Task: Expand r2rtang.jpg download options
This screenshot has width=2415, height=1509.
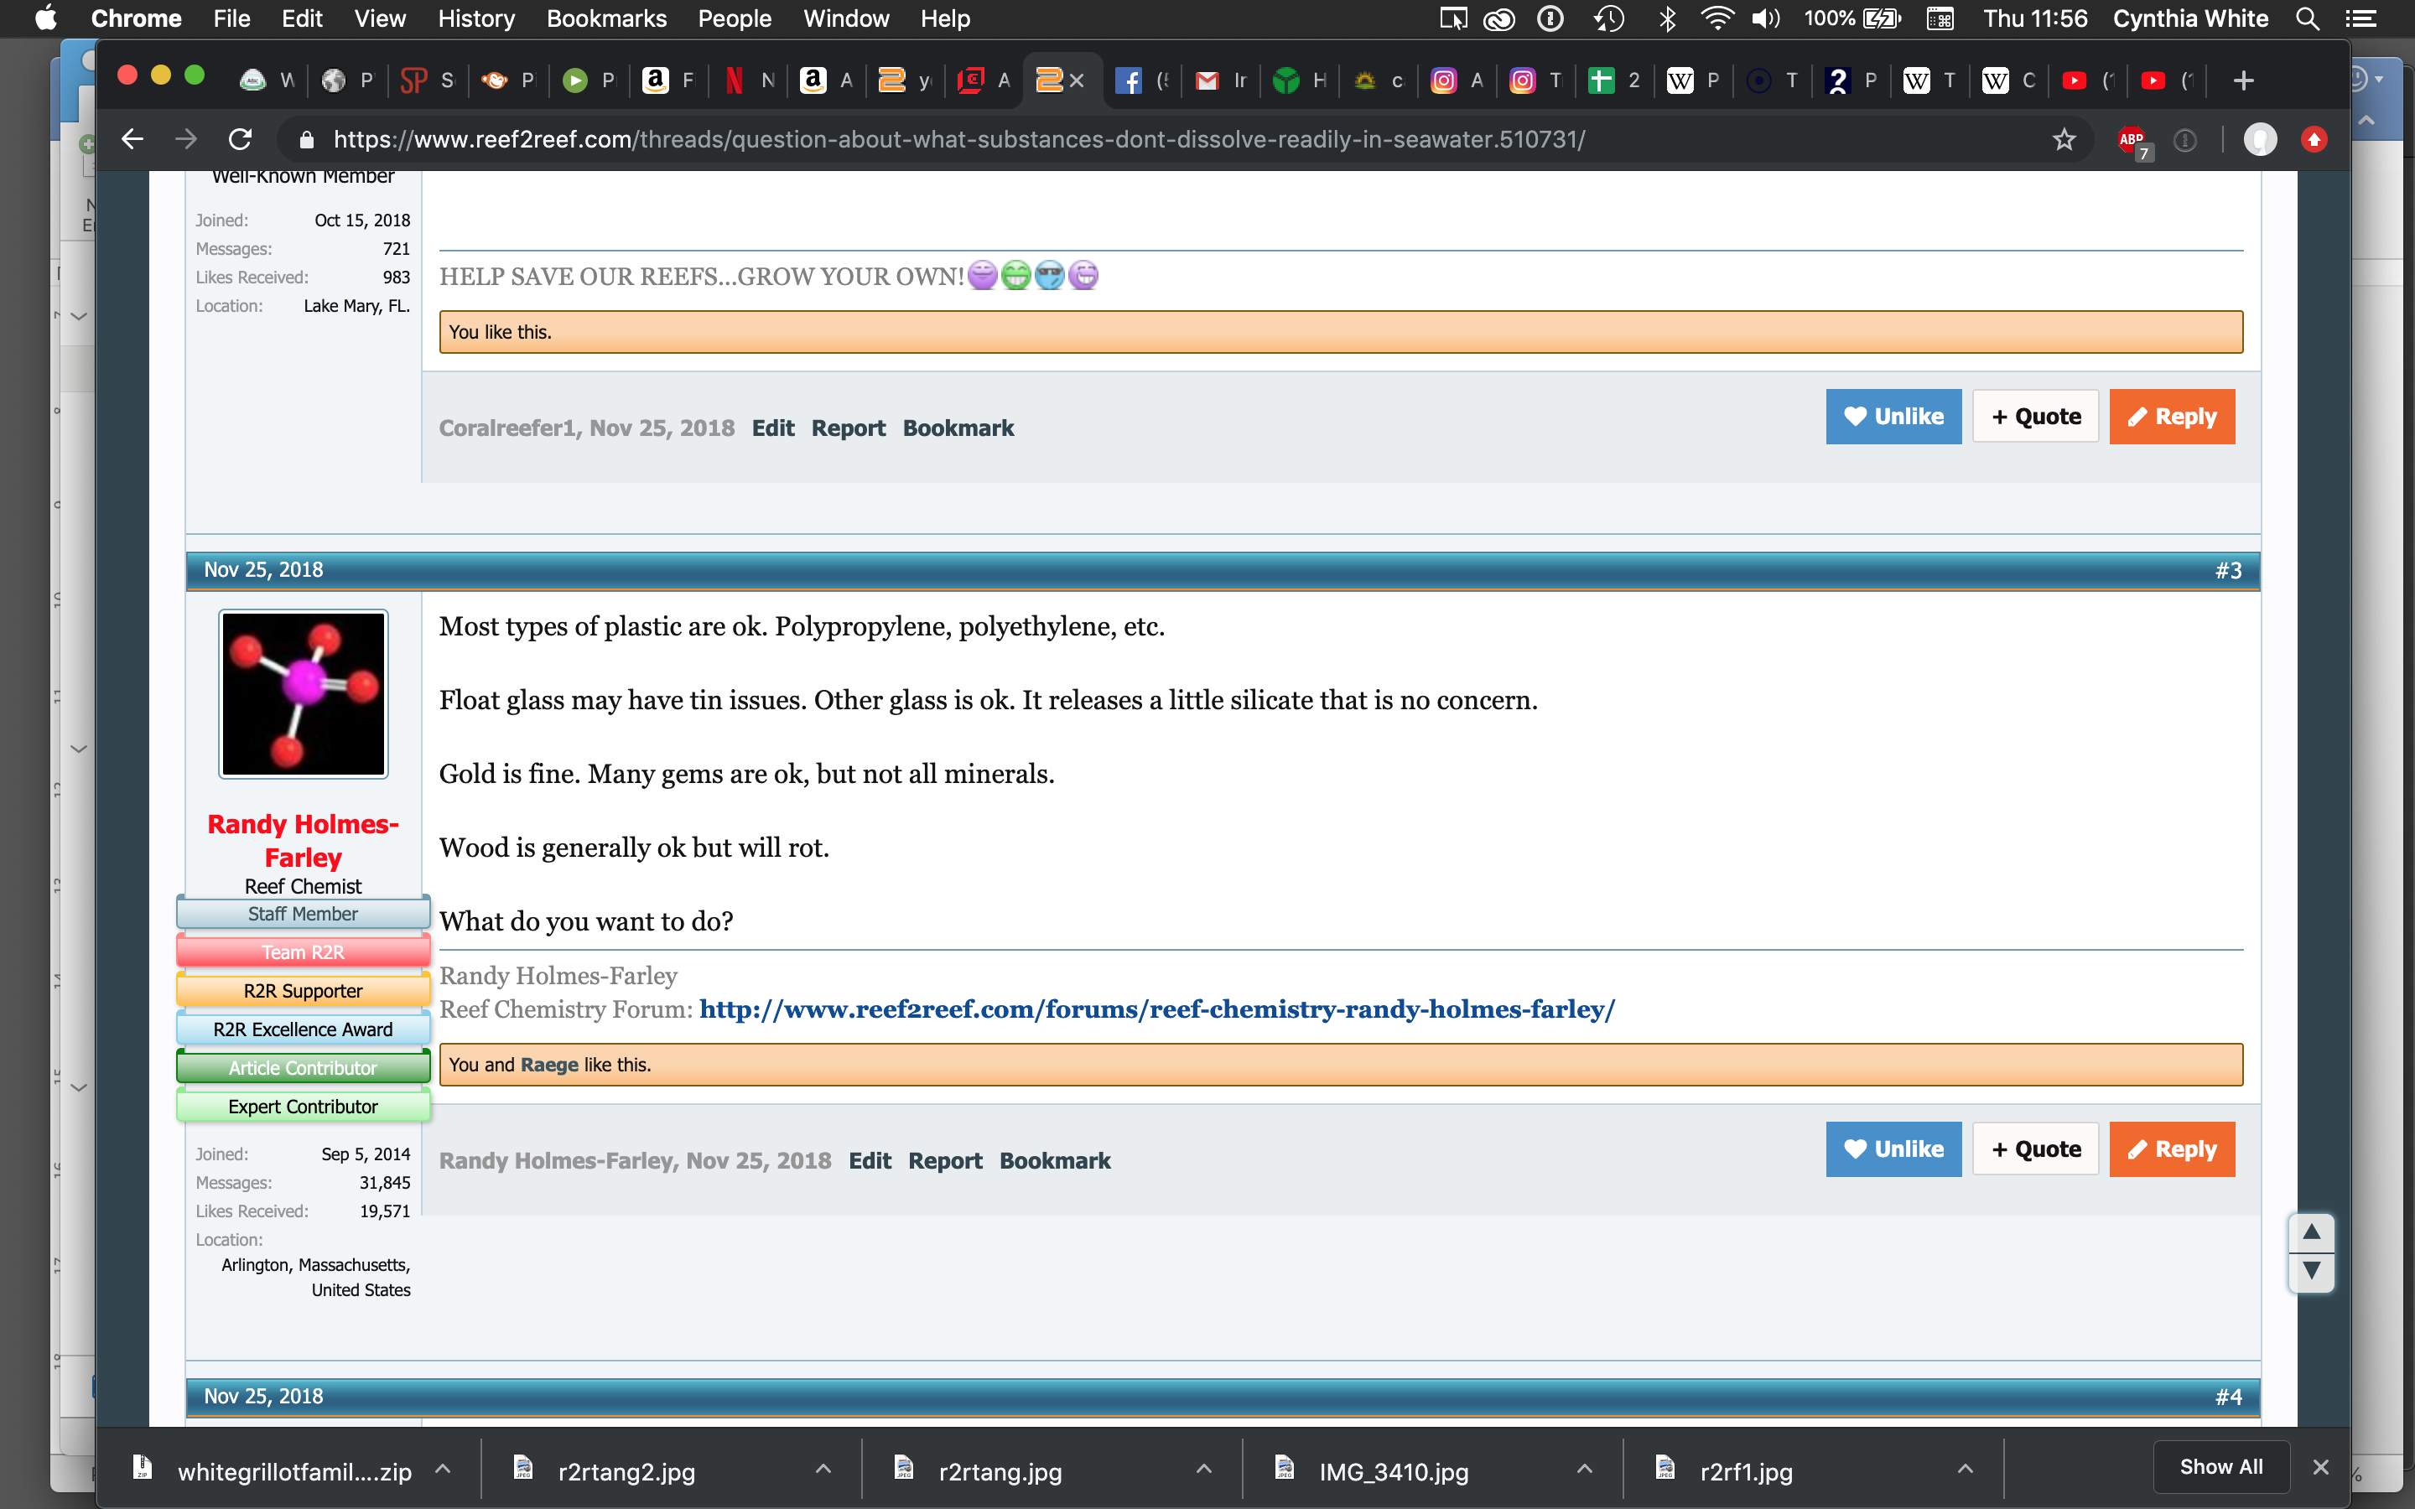Action: click(x=1203, y=1469)
